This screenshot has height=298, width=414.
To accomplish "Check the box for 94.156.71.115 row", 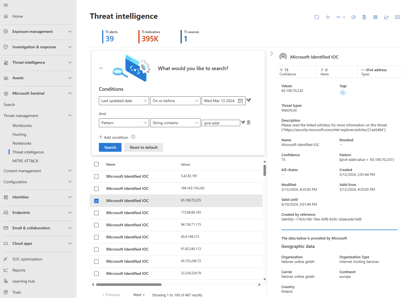I will click(96, 225).
